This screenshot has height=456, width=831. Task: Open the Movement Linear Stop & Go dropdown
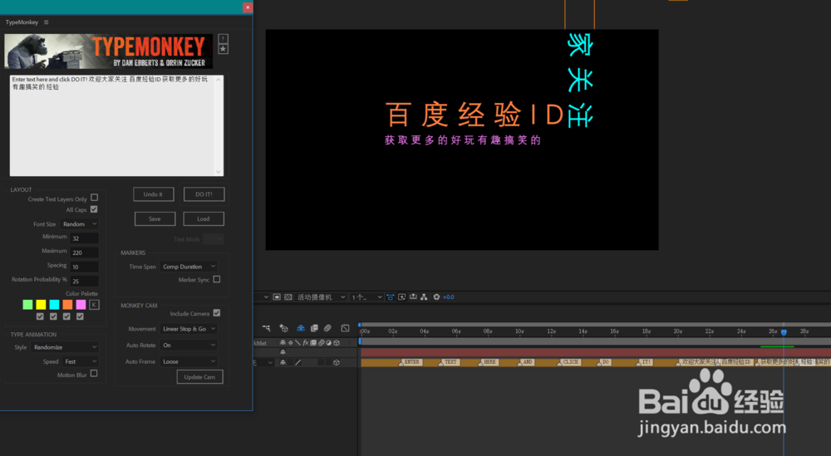189,329
